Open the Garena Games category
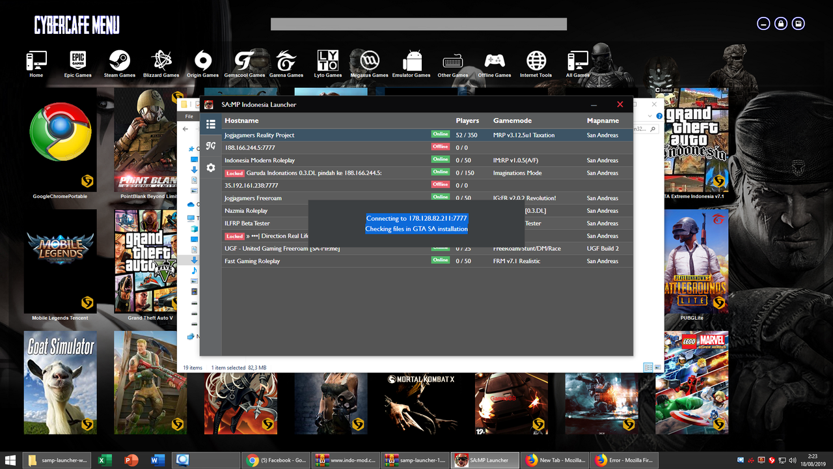The width and height of the screenshot is (833, 469). [x=286, y=64]
